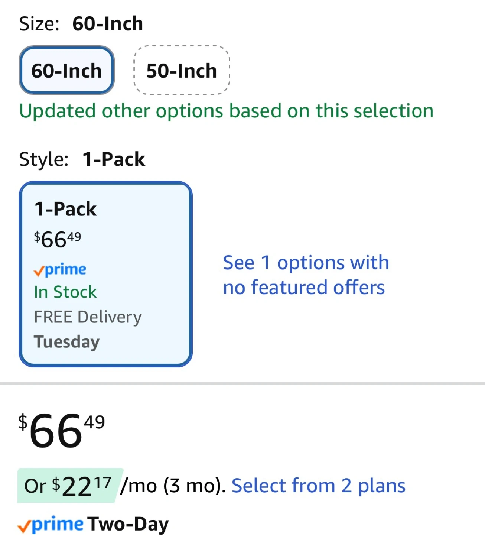Click the bold "1-Pack" value beside Style label

point(114,159)
